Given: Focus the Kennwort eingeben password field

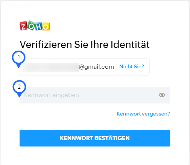Looking at the screenshot, I should 95,95.
